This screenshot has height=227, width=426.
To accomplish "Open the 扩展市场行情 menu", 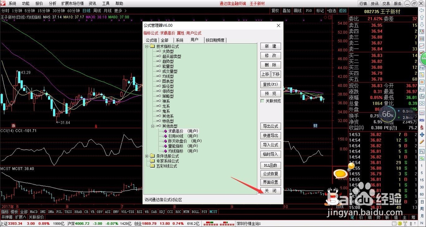I will point(72,3).
